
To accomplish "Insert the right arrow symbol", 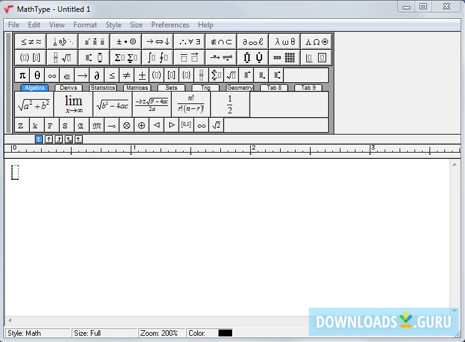I will 82,75.
